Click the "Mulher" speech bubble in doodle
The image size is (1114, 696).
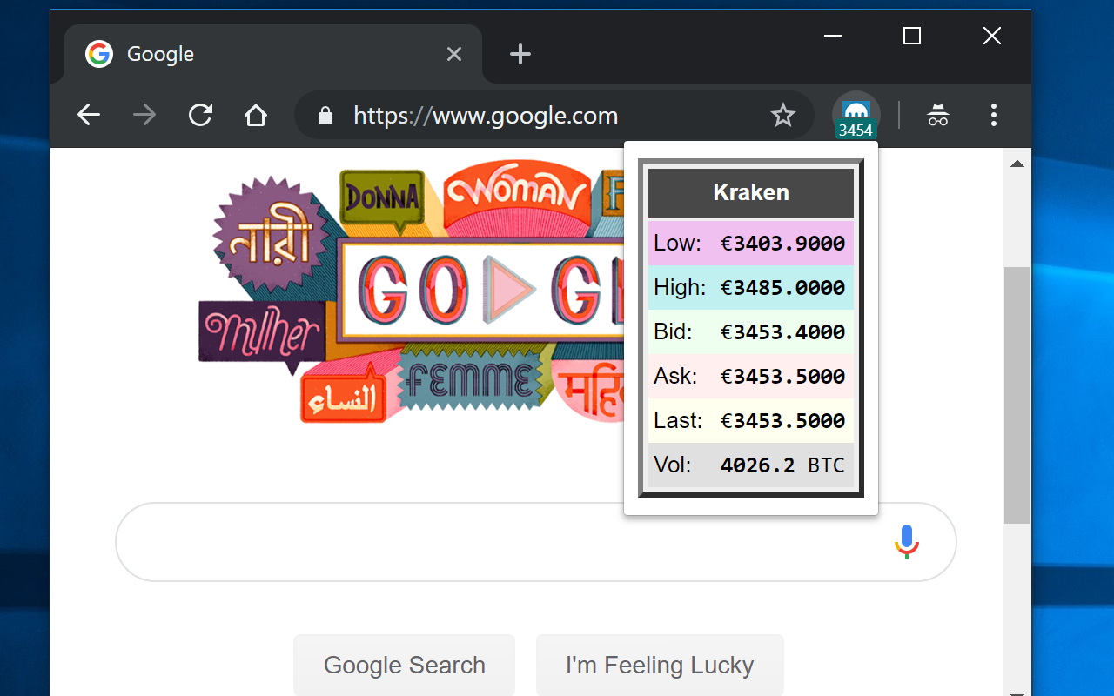[263, 334]
